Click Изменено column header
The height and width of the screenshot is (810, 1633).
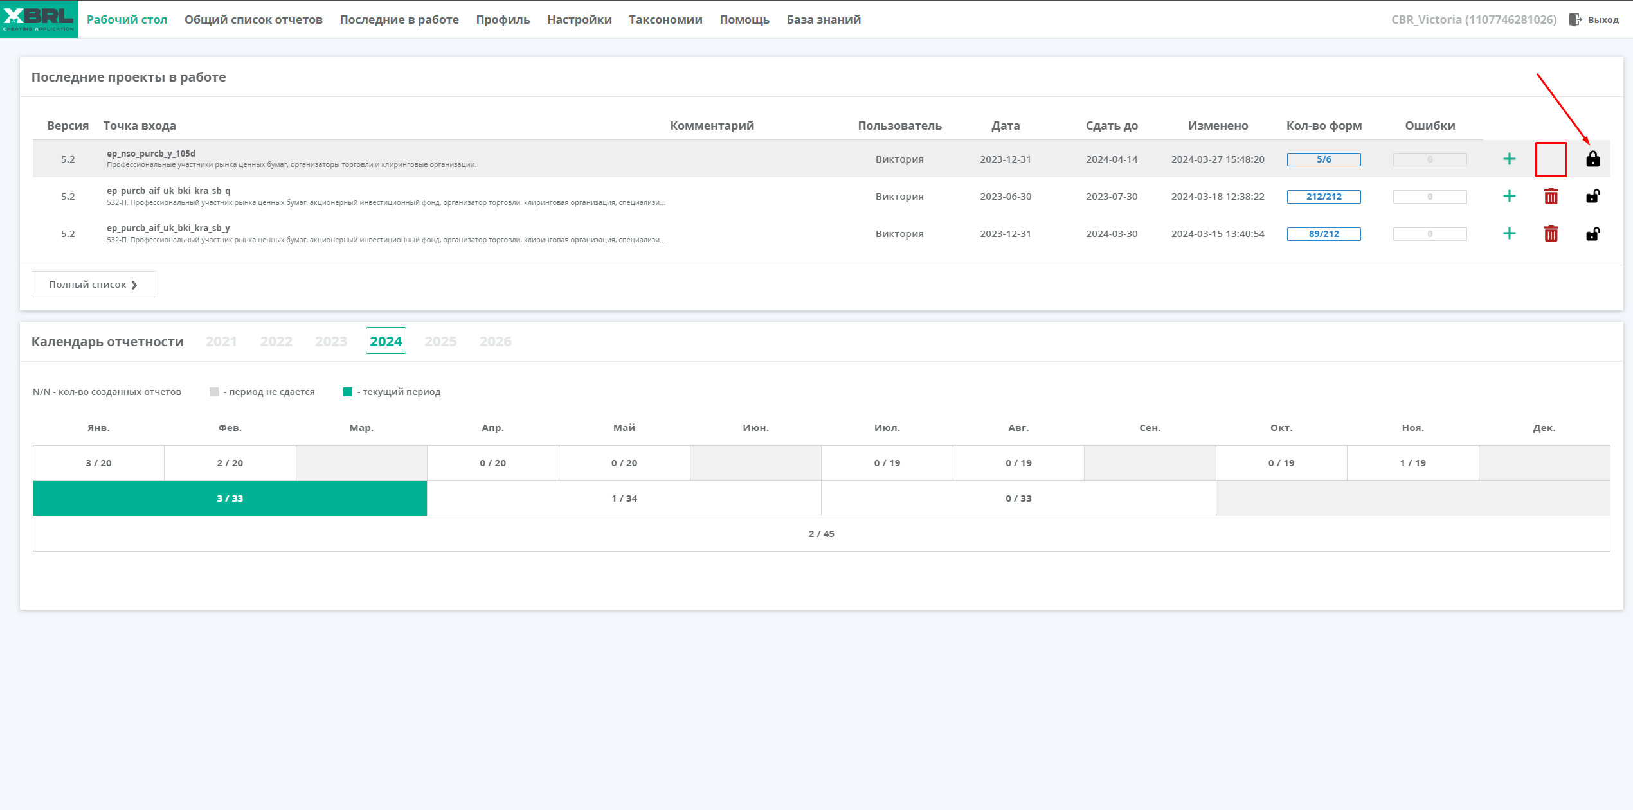click(1218, 126)
